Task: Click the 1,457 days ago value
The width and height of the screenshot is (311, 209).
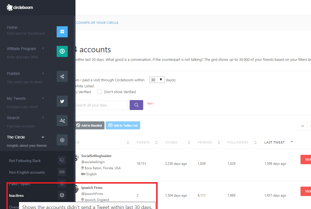Action: (275, 195)
